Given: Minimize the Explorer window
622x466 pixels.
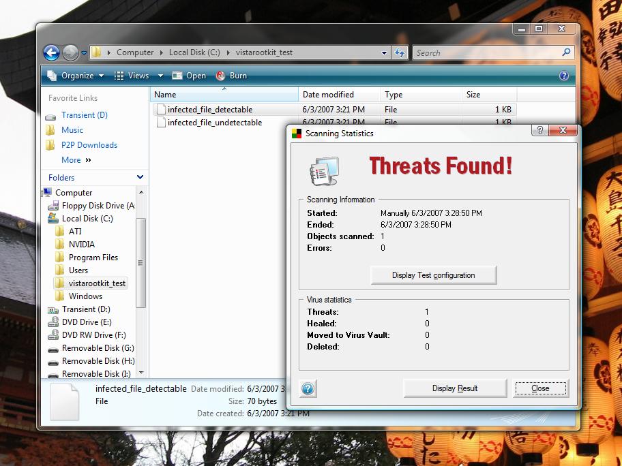Looking at the screenshot, I should tap(522, 29).
